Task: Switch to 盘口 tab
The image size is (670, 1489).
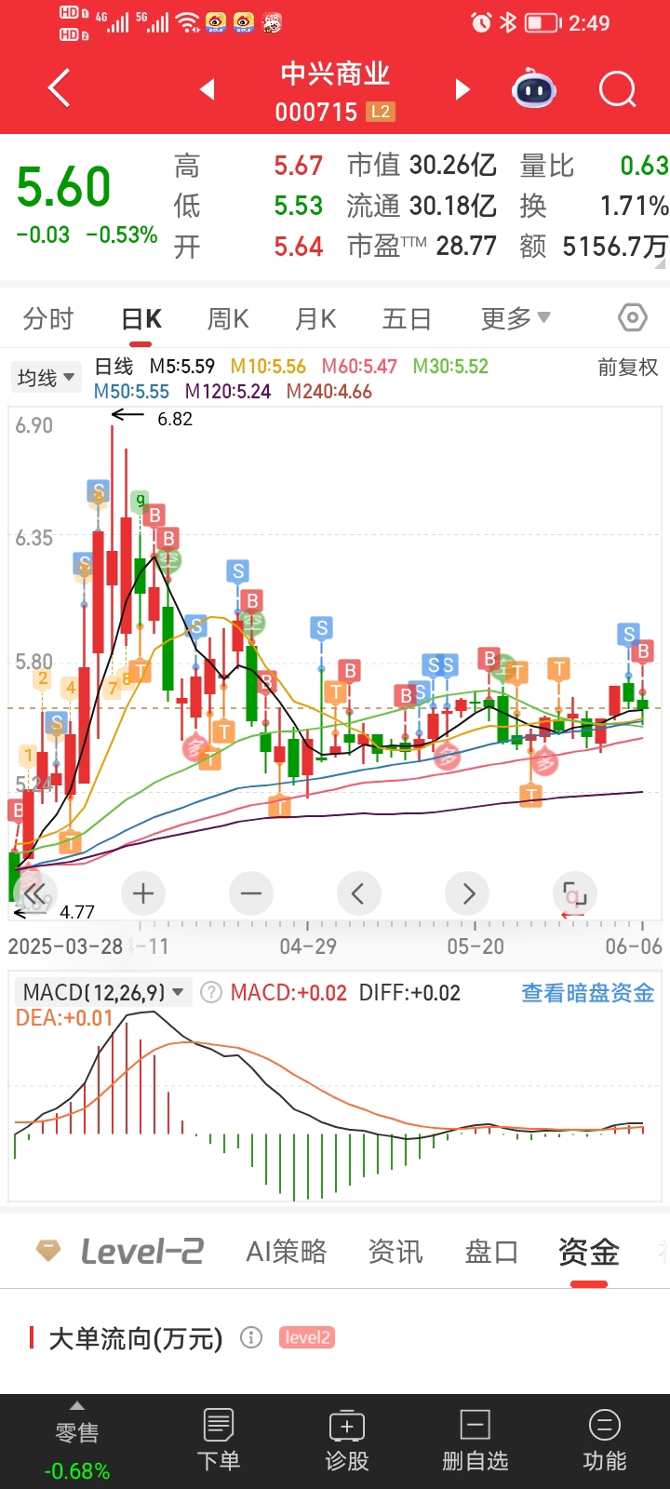Action: (491, 1252)
